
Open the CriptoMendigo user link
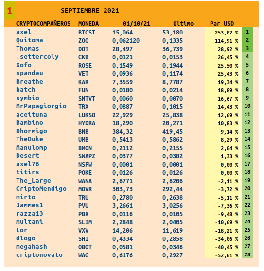(41, 189)
